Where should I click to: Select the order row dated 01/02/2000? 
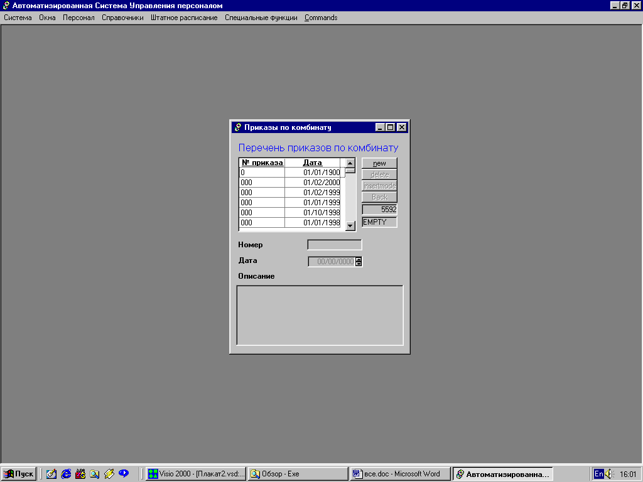(290, 183)
